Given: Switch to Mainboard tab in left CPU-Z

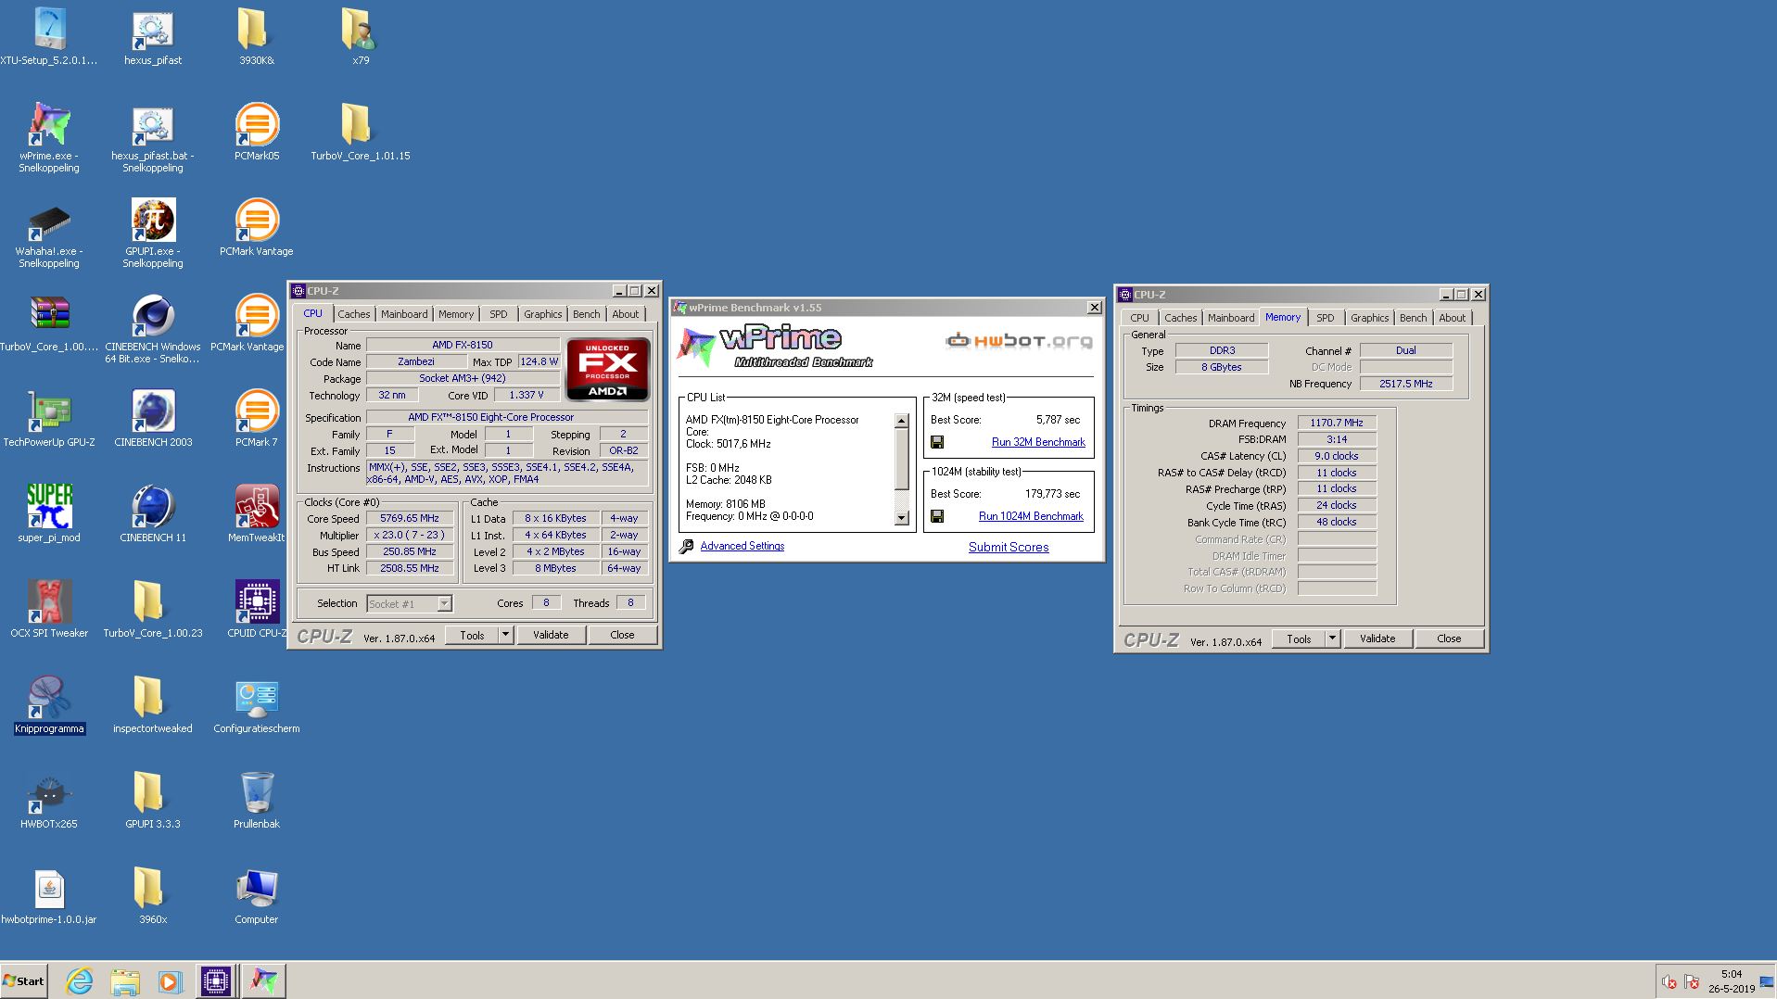Looking at the screenshot, I should (404, 314).
